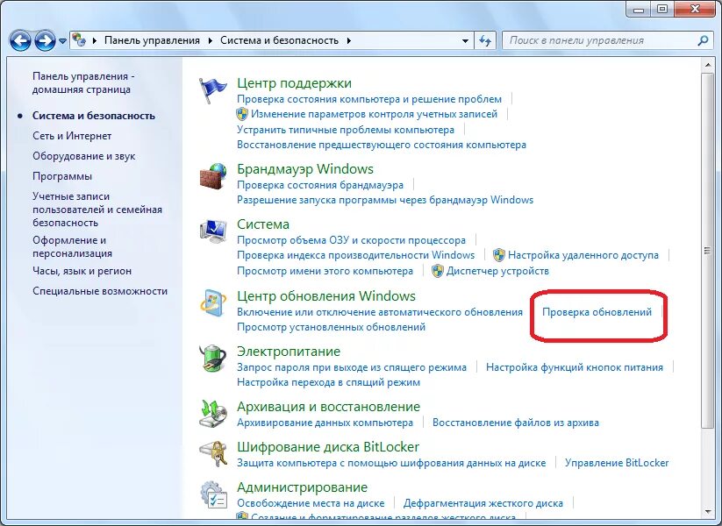Click the Центр обновления Windows icon
The width and height of the screenshot is (722, 526).
pyautogui.click(x=212, y=302)
